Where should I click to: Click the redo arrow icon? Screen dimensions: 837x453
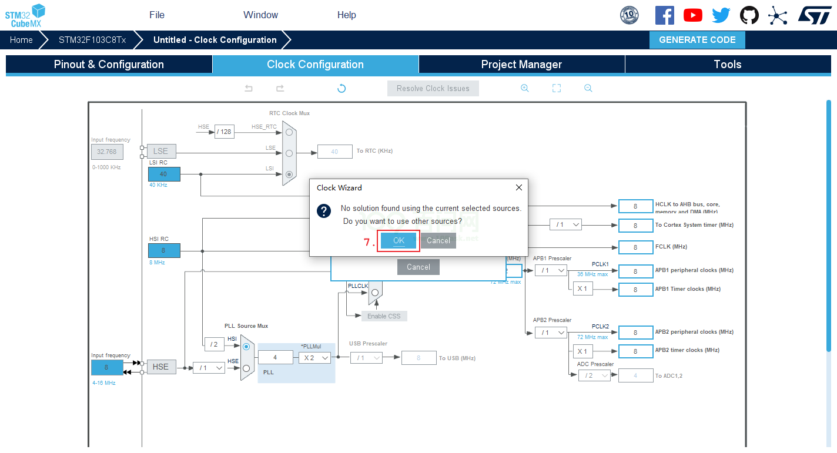[x=280, y=88]
